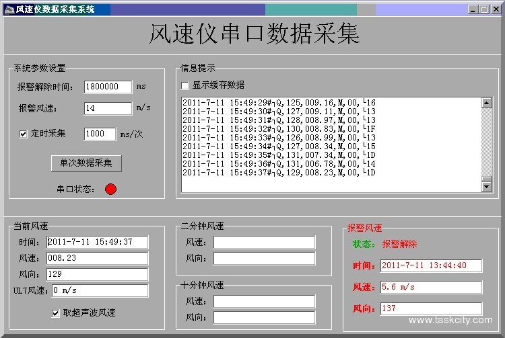505x338 pixels.
Task: Maximize the 风速仪数据采集系统 window
Action: (x=483, y=9)
